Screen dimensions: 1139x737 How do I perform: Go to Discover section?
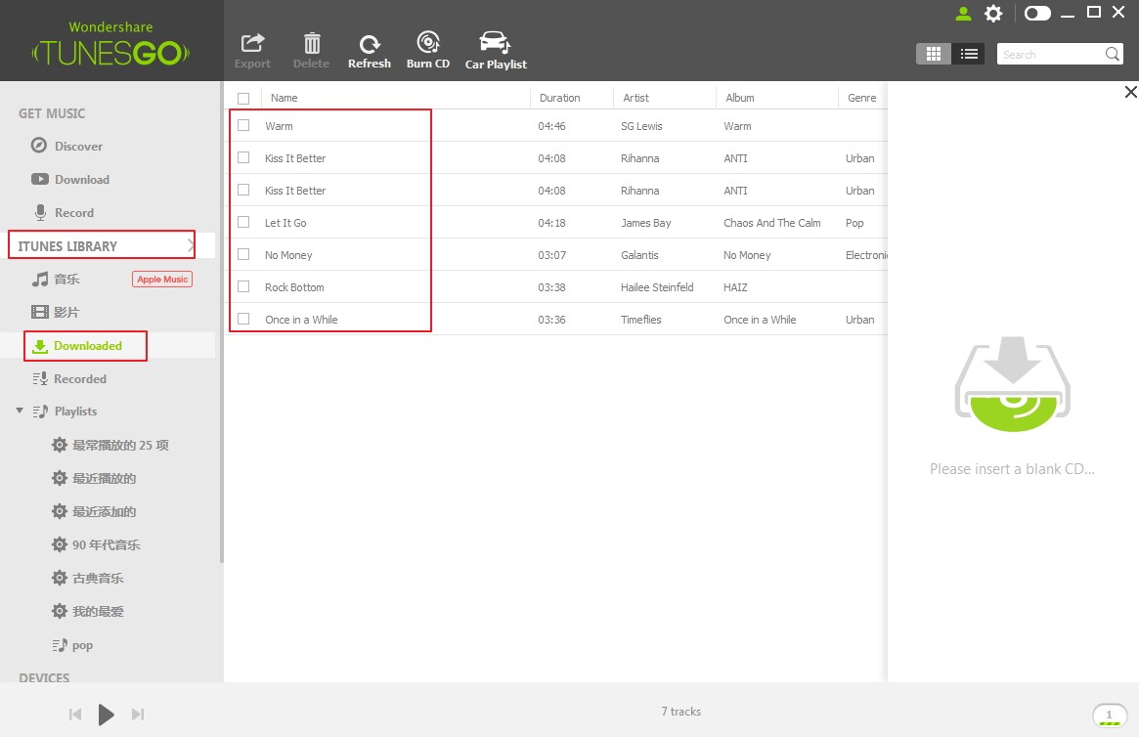tap(66, 146)
